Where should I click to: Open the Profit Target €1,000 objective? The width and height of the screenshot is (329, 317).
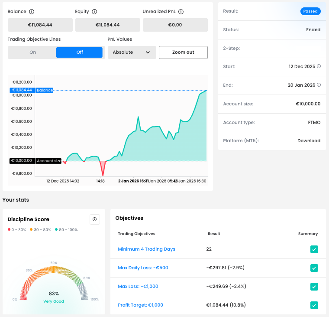click(x=140, y=305)
